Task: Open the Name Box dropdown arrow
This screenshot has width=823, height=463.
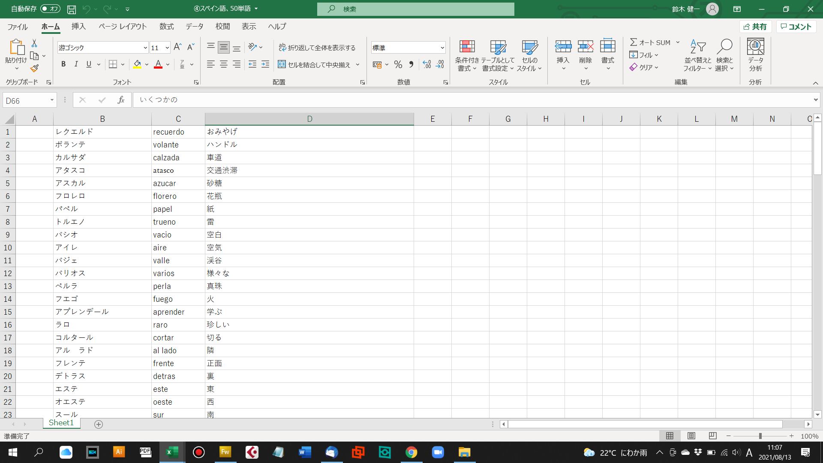Action: (x=52, y=100)
